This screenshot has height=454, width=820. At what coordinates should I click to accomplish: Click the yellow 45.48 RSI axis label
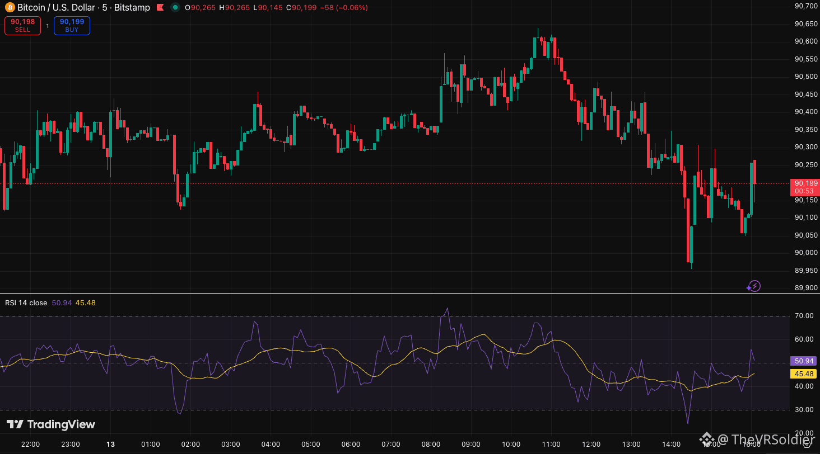[x=804, y=373]
